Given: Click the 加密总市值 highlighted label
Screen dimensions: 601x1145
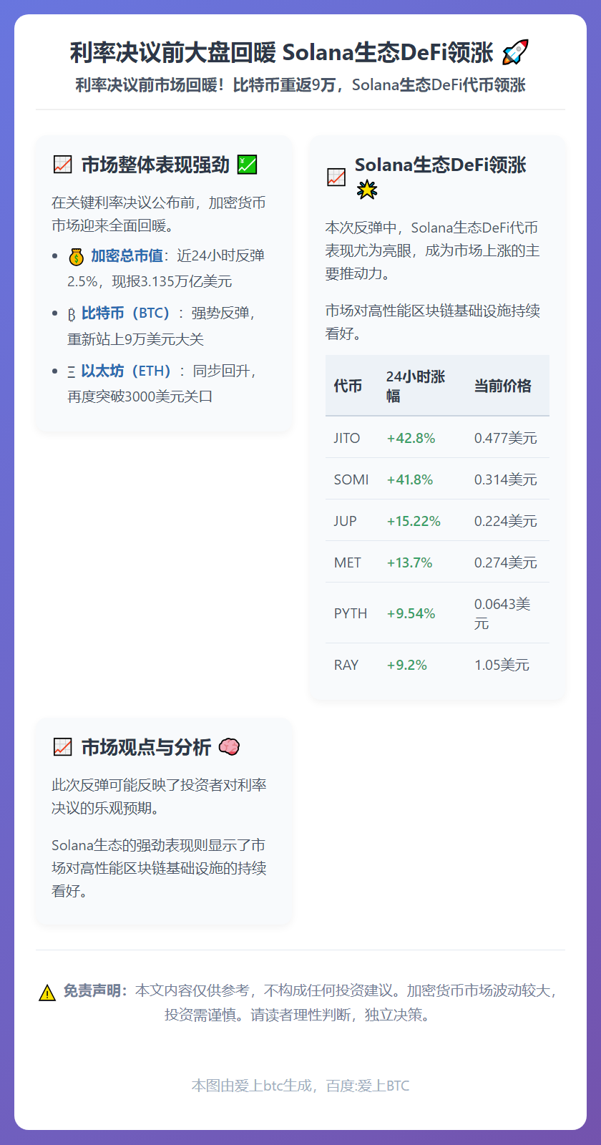Looking at the screenshot, I should (127, 255).
